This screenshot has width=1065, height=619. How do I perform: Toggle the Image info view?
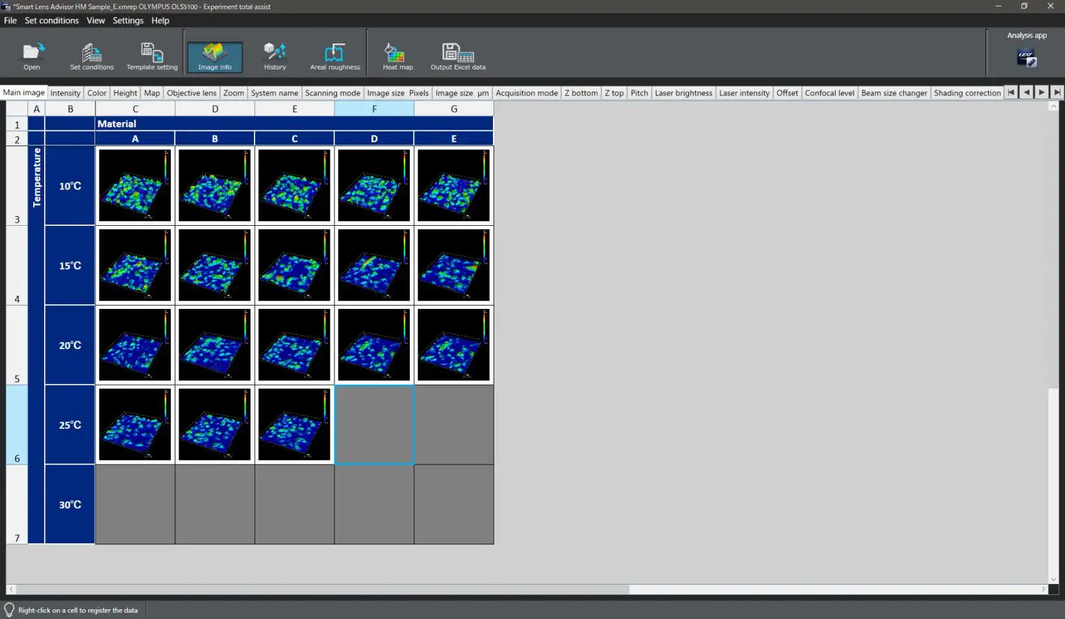tap(215, 57)
